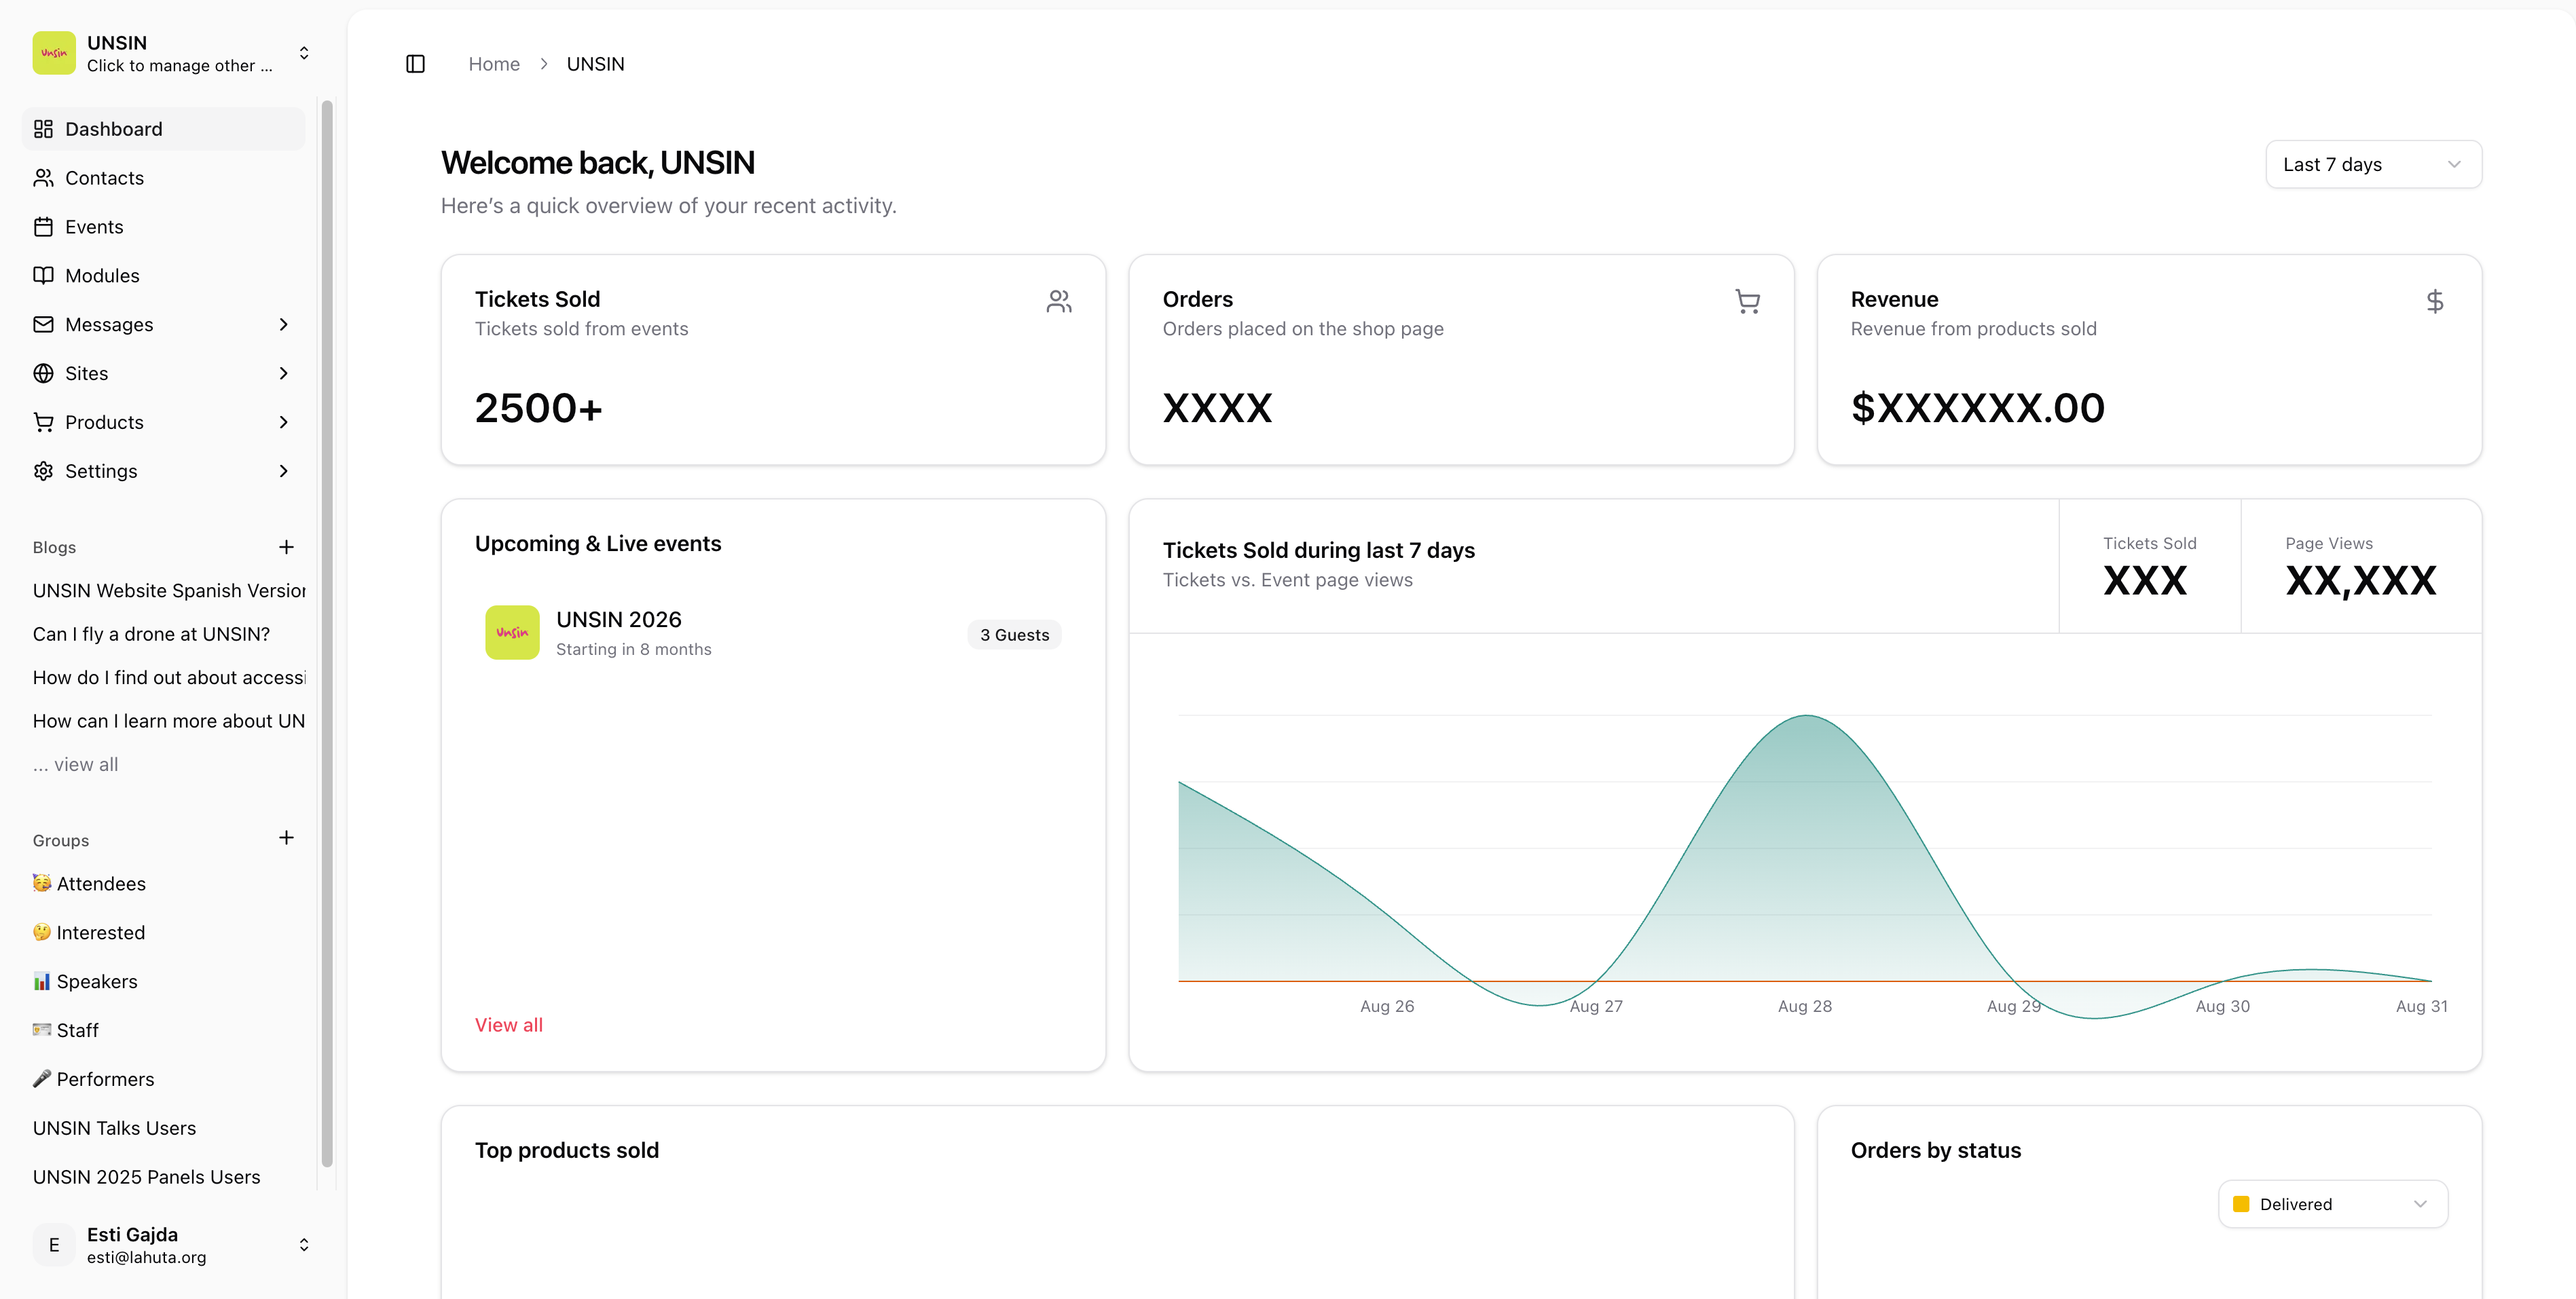The image size is (2576, 1299).
Task: Click the Performers microphone emoji icon
Action: 42,1078
